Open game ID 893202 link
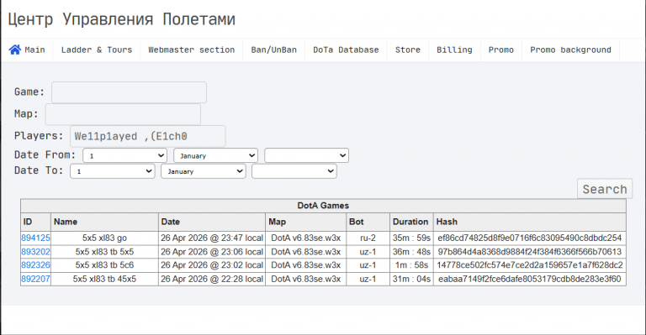Viewport: 646px width, 335px height. [35, 252]
